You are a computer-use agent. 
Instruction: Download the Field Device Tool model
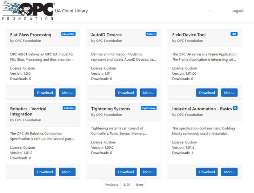(x=207, y=92)
